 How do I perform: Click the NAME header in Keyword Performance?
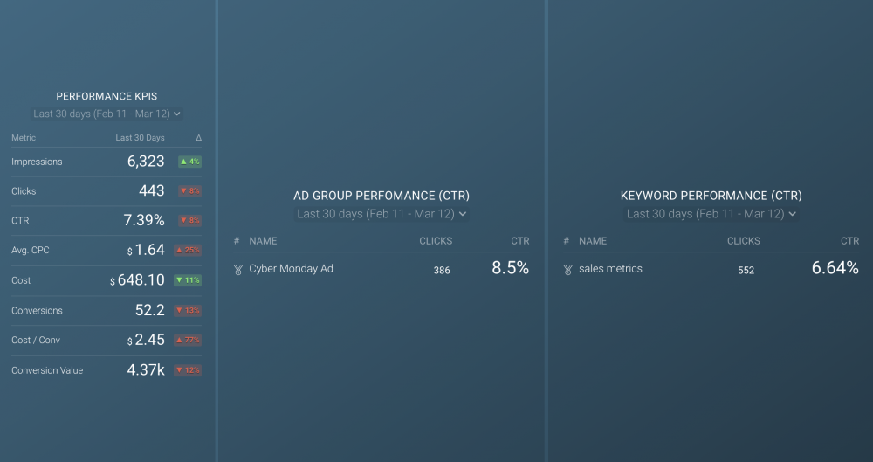593,241
